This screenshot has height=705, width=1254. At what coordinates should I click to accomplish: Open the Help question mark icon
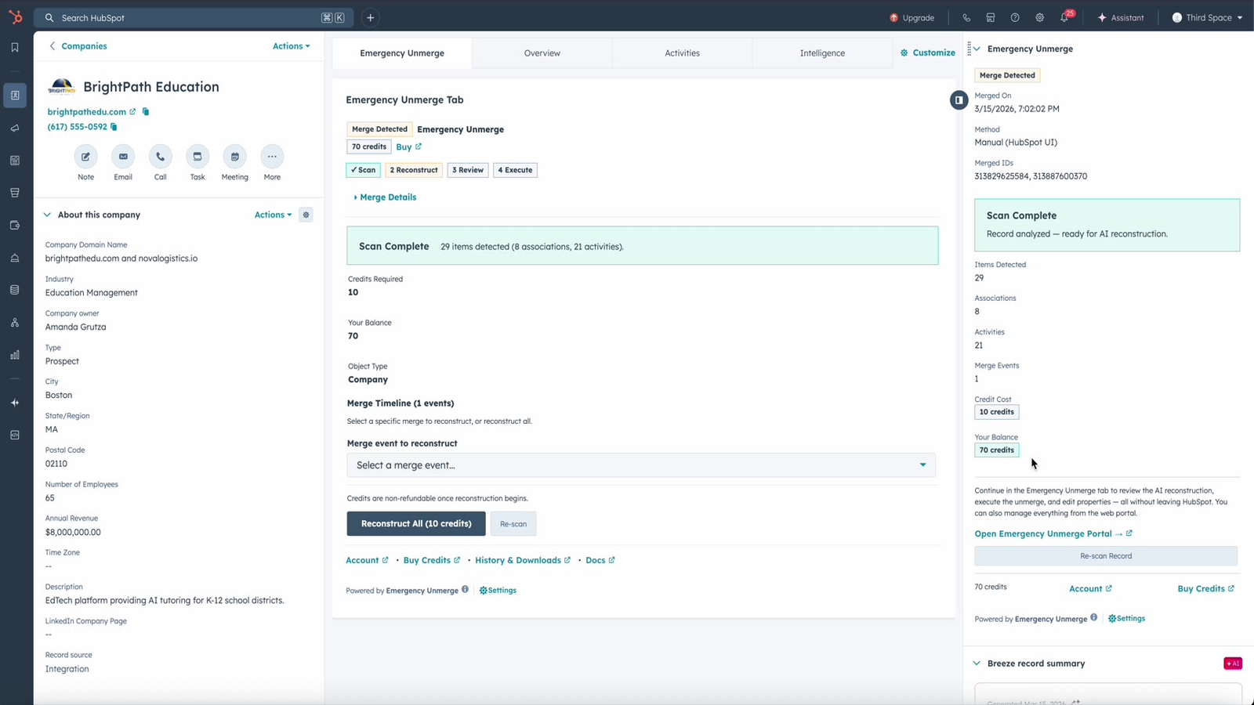1015,17
